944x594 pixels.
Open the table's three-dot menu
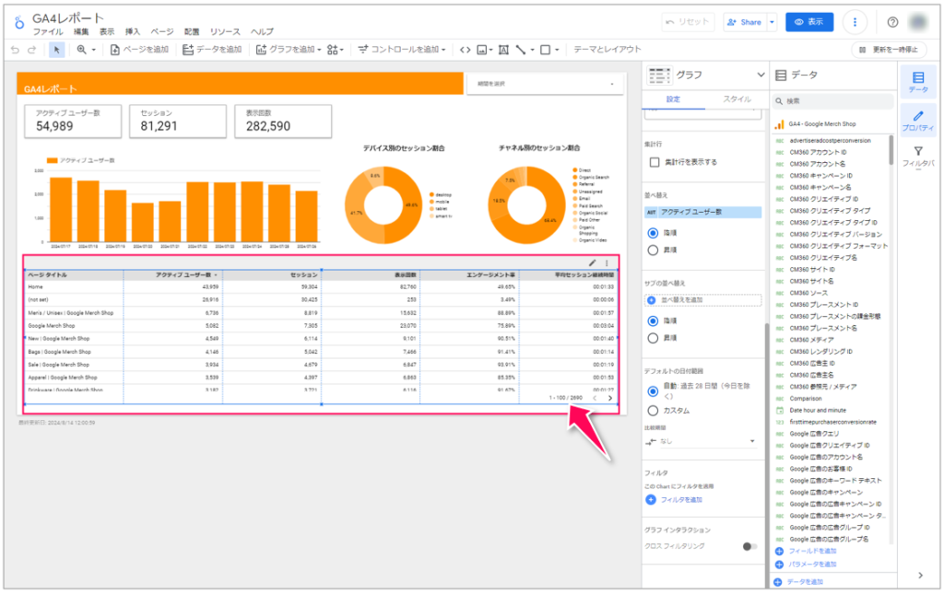click(607, 262)
